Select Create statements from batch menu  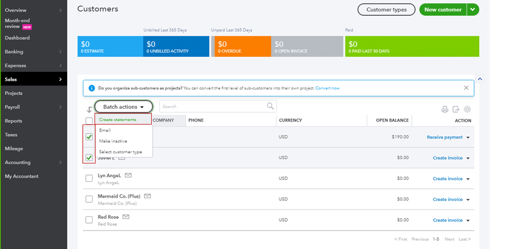[123, 119]
